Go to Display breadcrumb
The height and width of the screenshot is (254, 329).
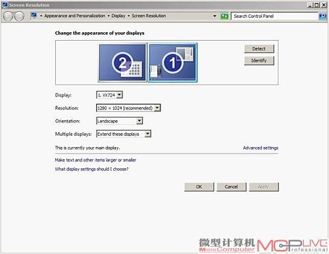(x=118, y=16)
